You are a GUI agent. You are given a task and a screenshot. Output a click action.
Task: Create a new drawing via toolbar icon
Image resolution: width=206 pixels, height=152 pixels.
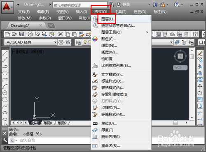(7, 34)
